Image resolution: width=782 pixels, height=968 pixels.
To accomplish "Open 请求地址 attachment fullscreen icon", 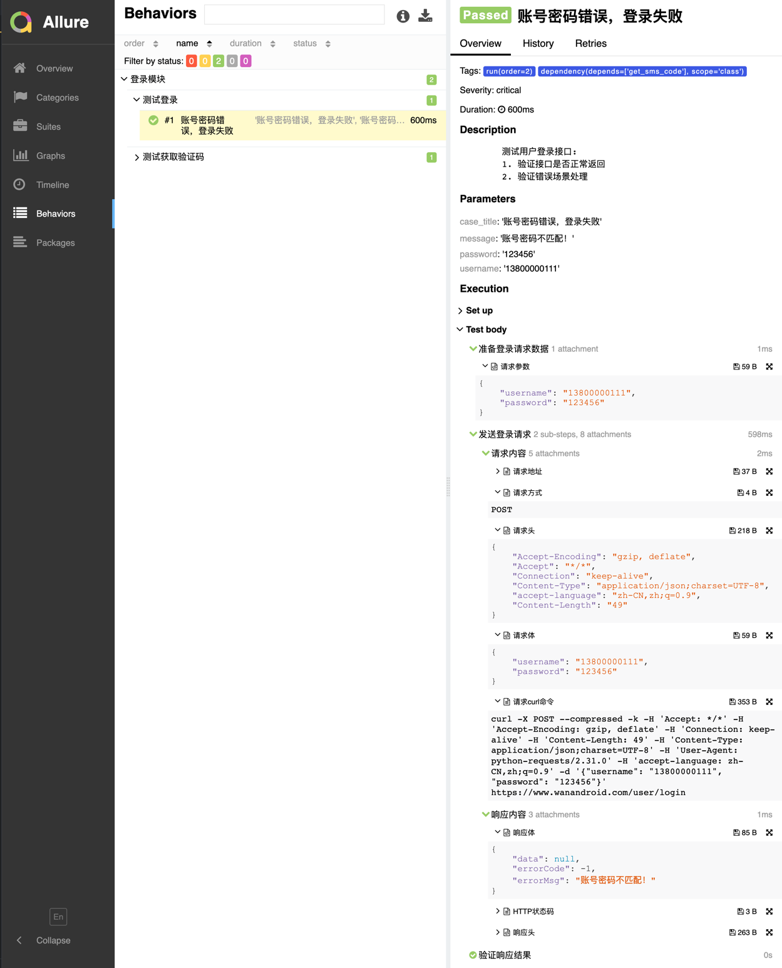I will pos(769,471).
